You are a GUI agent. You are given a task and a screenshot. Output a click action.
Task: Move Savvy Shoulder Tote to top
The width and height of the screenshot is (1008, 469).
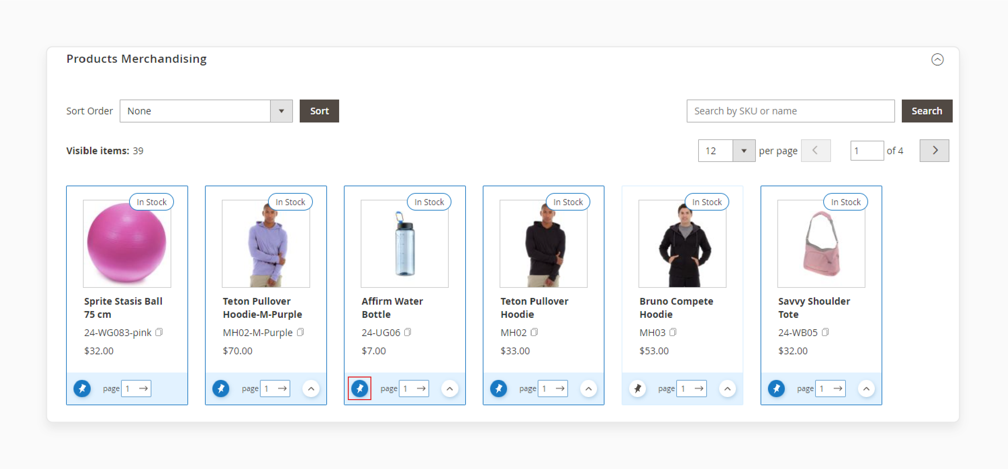tap(866, 388)
